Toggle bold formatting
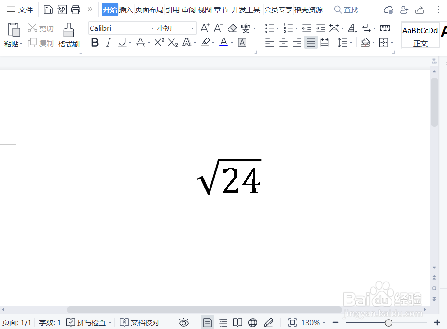 [94, 42]
